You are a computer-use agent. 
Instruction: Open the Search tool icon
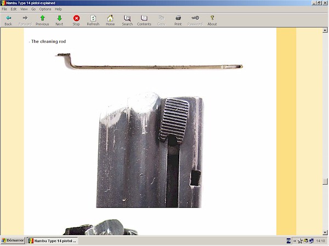tap(127, 18)
